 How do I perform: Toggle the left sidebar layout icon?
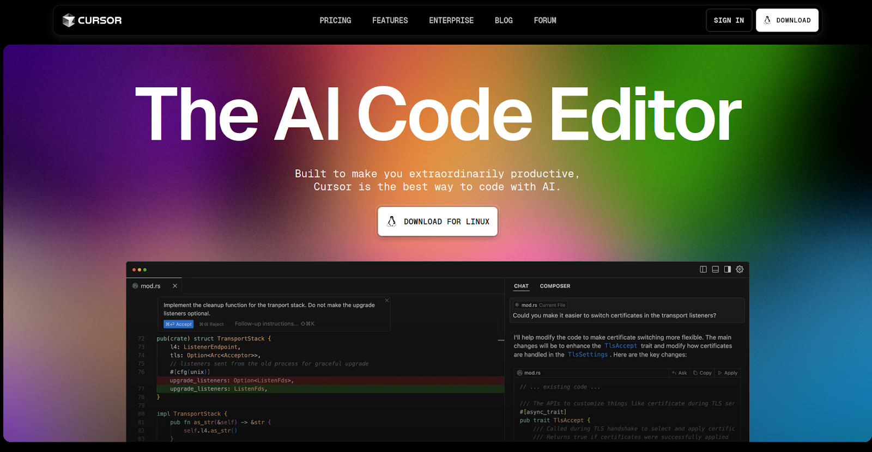pos(703,269)
